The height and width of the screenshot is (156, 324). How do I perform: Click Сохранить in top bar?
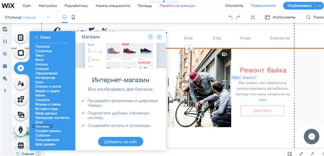tap(234, 6)
